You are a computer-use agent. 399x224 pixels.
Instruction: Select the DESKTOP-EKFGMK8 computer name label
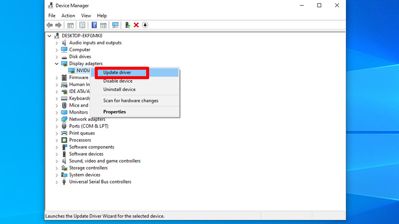82,36
